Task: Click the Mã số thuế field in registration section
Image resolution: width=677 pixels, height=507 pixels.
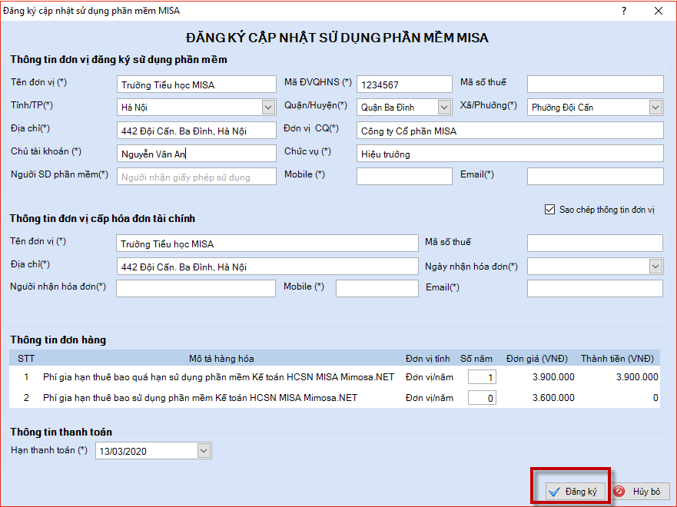Action: pyautogui.click(x=595, y=84)
